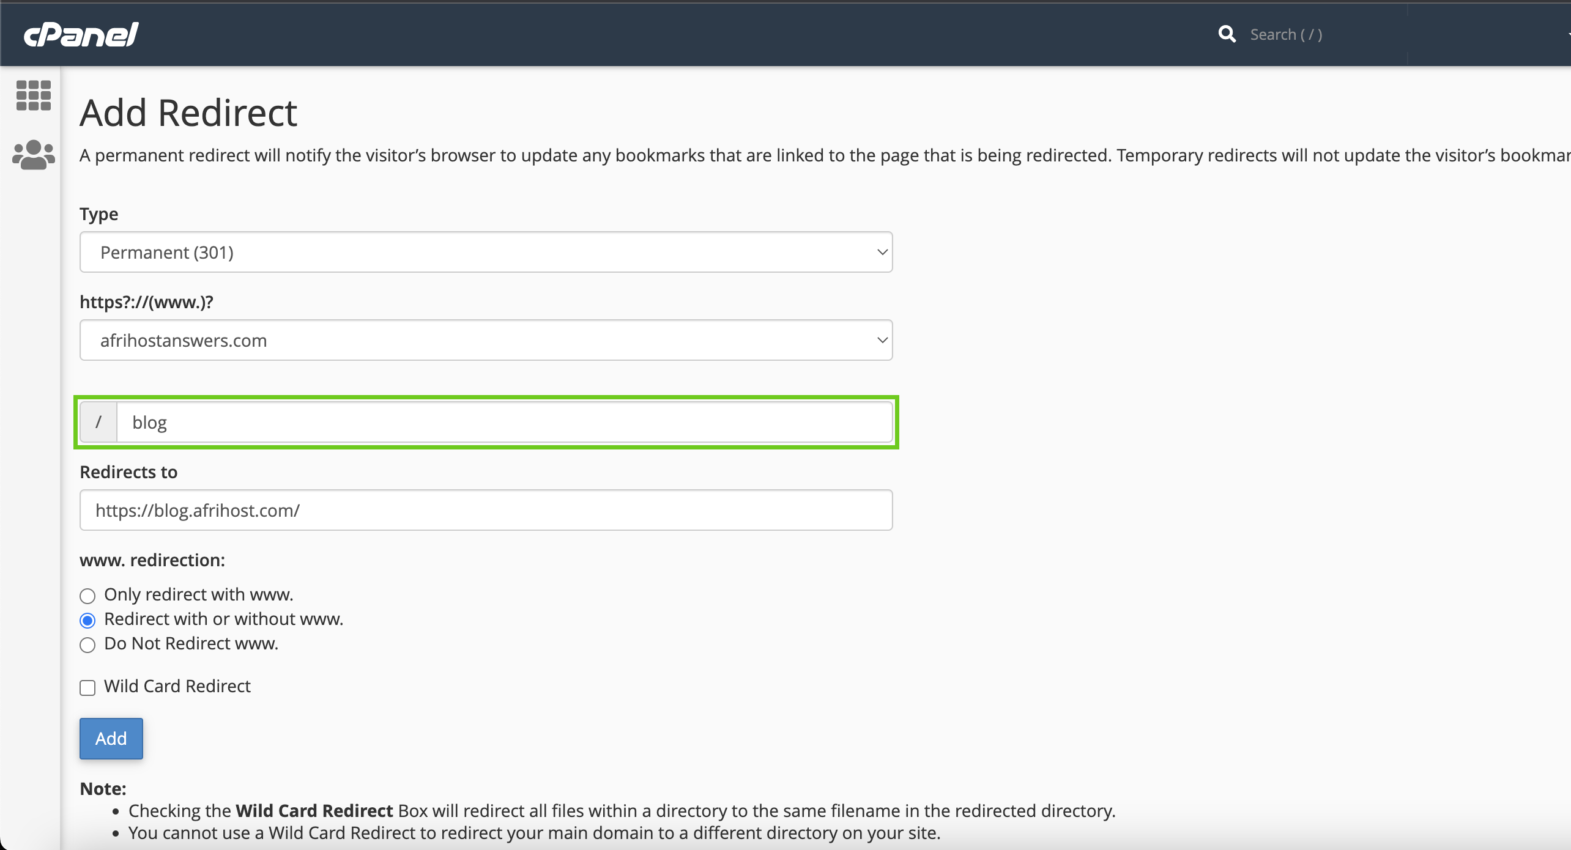Click the slash prefix before path field
Screen dimensions: 1571x850
coord(98,422)
